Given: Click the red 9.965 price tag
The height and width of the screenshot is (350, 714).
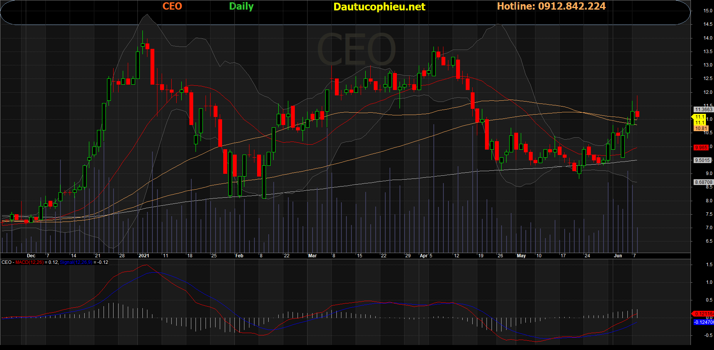Looking at the screenshot, I should pyautogui.click(x=701, y=148).
